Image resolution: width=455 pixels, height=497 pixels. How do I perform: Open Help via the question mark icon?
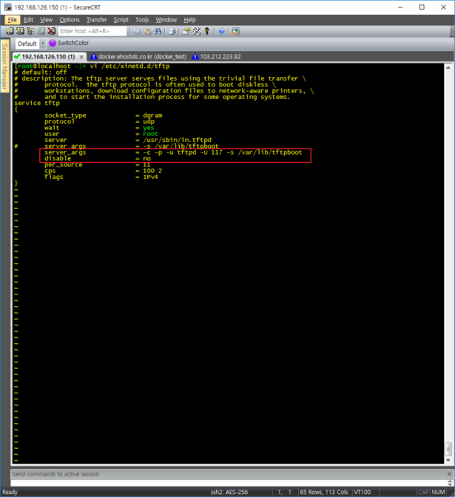click(221, 31)
